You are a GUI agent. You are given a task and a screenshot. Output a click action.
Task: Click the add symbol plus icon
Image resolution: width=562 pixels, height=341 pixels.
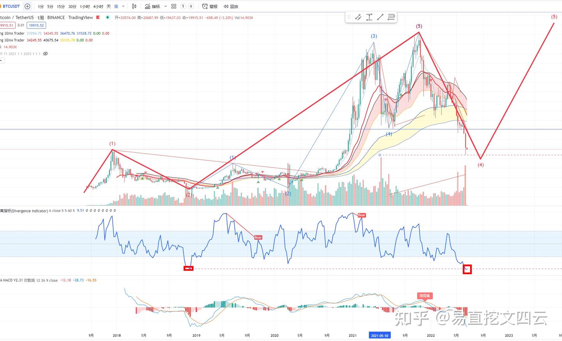27,6
